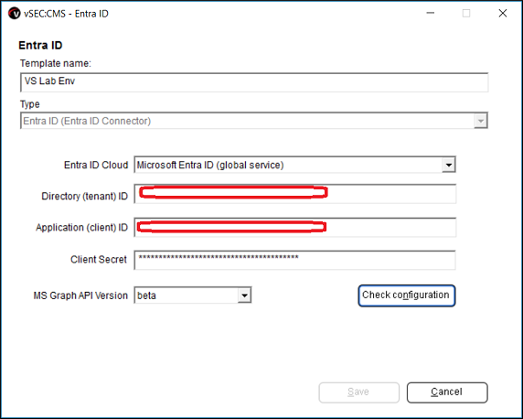Focus the Client Secret field
This screenshot has width=523, height=419.
294,260
